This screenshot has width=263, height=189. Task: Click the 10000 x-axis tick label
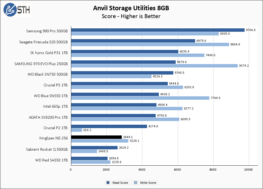[249, 169]
